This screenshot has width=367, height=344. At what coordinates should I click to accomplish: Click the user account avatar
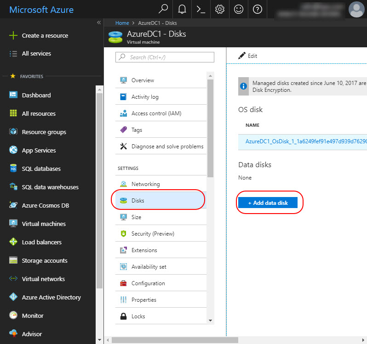coord(356,9)
